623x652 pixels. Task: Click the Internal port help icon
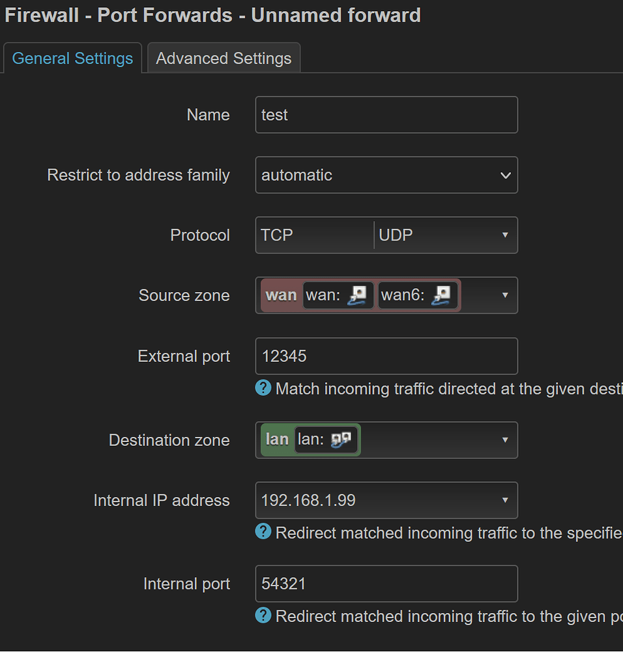click(263, 616)
